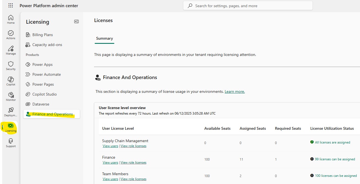Click the warning status icon in Finance row
This screenshot has width=360, height=184.
point(312,159)
